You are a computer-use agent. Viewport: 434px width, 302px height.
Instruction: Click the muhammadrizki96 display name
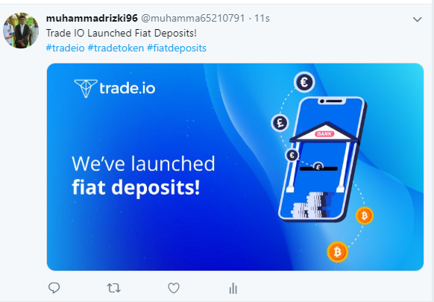92,19
